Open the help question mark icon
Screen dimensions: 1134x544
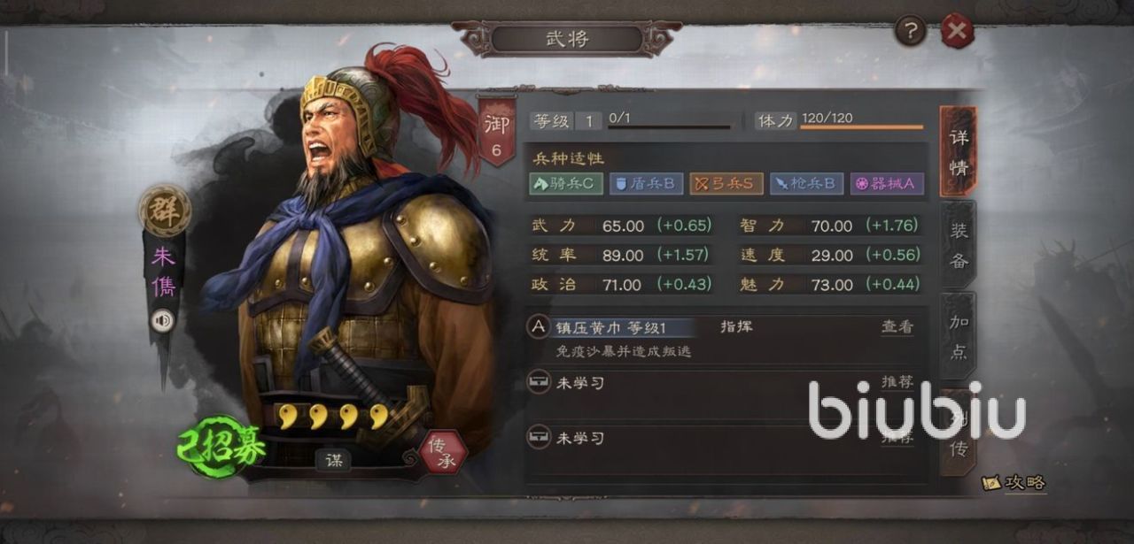pos(910,32)
